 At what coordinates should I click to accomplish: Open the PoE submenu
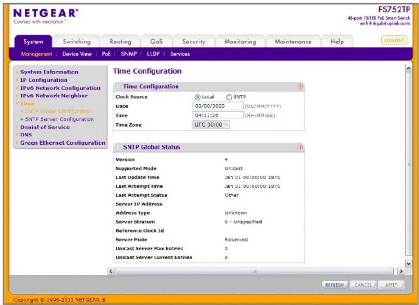pos(106,54)
